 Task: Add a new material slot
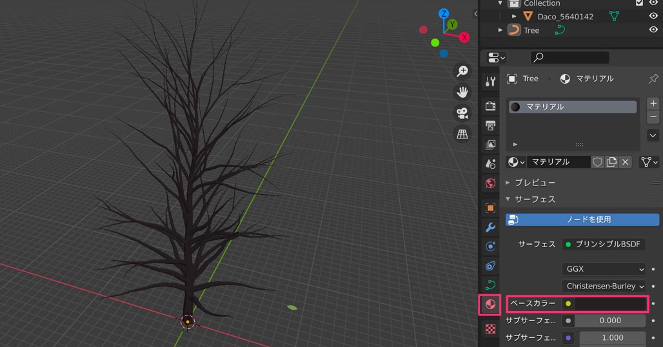point(653,104)
